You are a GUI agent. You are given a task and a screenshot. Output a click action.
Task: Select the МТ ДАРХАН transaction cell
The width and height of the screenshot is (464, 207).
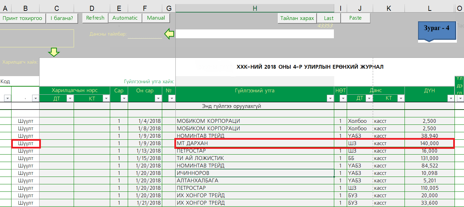click(254, 143)
